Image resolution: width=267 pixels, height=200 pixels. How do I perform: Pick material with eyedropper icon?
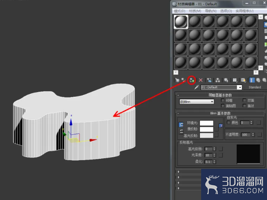click(196, 87)
